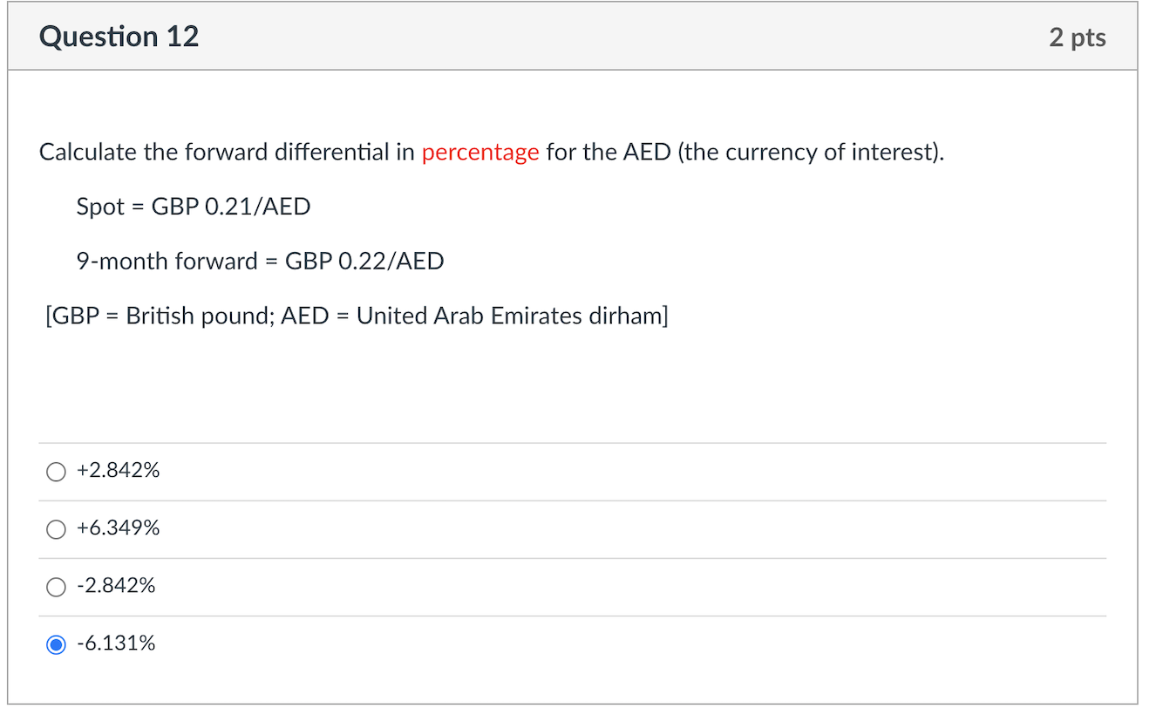The height and width of the screenshot is (715, 1156).
Task: Click the "+2.842%" answer label text
Action: click(x=119, y=471)
